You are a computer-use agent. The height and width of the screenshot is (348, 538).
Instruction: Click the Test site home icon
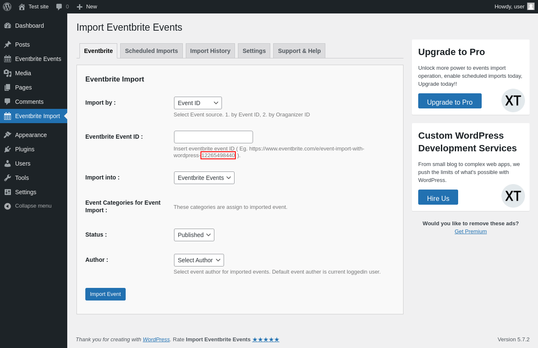pyautogui.click(x=22, y=7)
